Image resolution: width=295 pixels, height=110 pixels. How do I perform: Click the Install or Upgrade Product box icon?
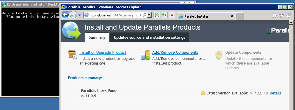pyautogui.click(x=73, y=55)
